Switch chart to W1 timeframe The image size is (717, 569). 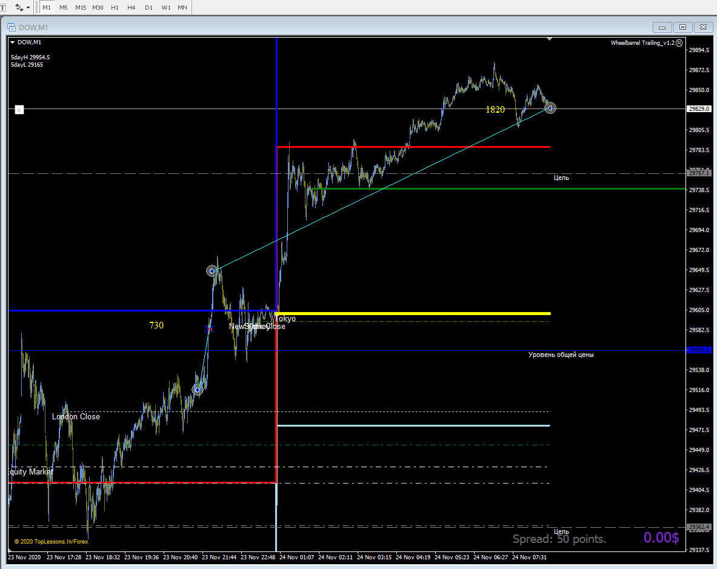click(x=166, y=7)
